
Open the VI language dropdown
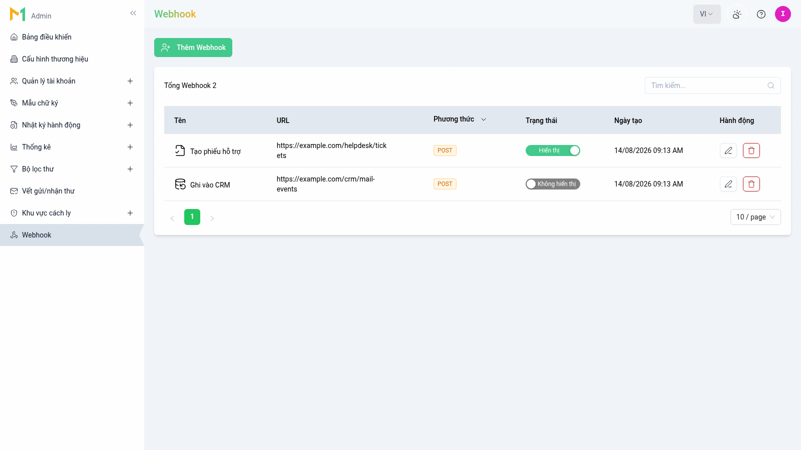pyautogui.click(x=707, y=14)
